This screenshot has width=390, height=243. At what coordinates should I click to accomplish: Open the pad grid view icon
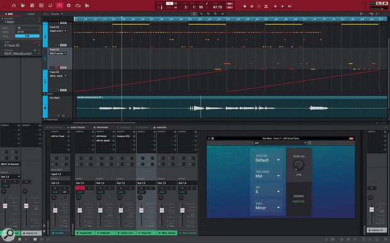[x=32, y=6]
